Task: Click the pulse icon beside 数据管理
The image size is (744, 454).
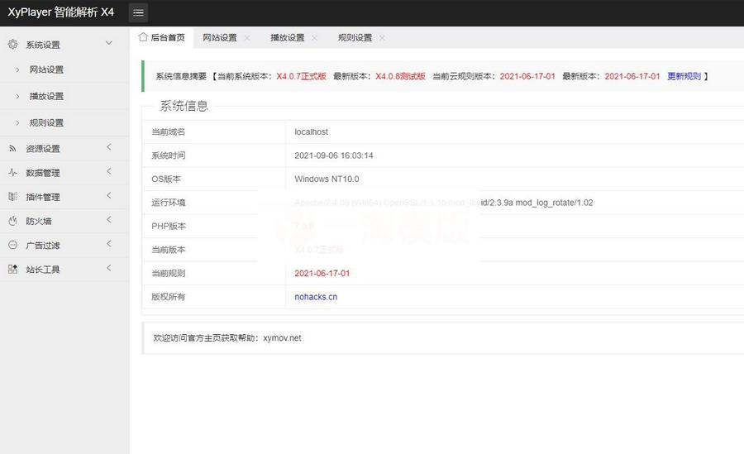Action: [x=12, y=173]
